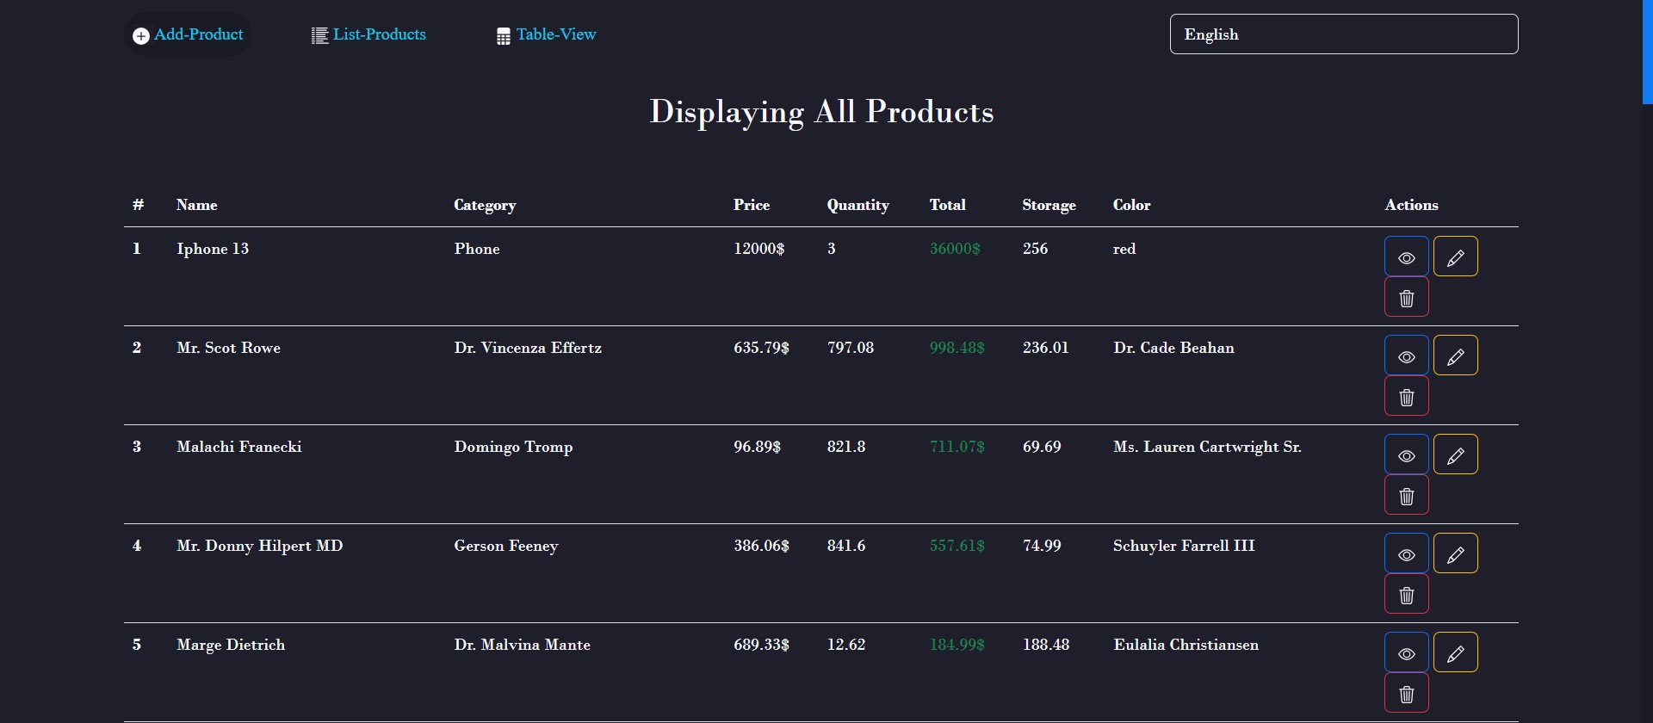Image resolution: width=1653 pixels, height=723 pixels.
Task: Open the Add-Product page
Action: (x=189, y=34)
